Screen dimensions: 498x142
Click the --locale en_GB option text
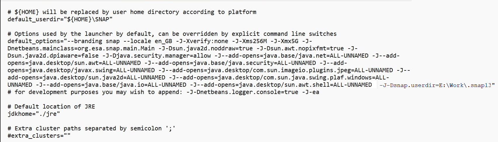coord(148,41)
